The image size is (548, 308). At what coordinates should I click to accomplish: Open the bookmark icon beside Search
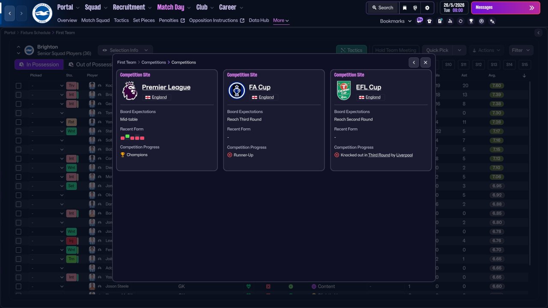(x=405, y=8)
